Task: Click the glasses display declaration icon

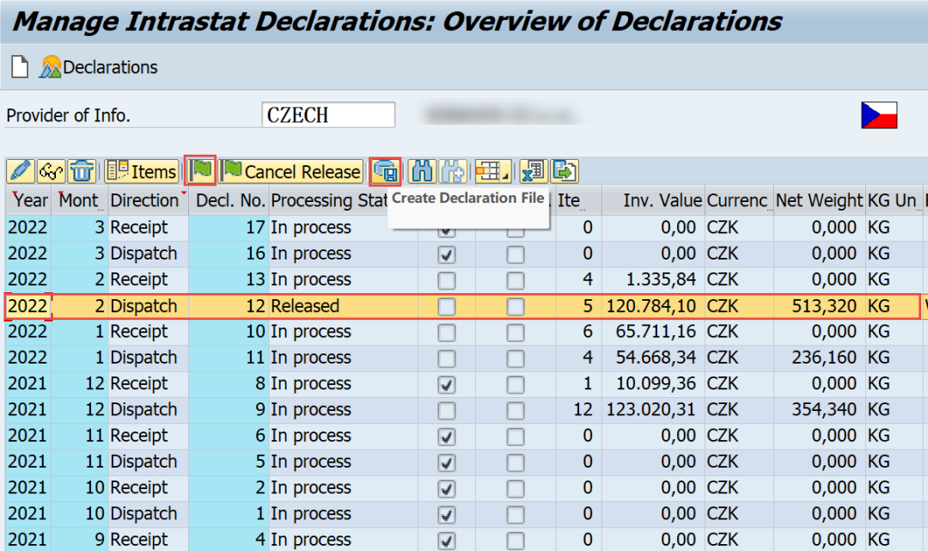Action: (x=52, y=172)
